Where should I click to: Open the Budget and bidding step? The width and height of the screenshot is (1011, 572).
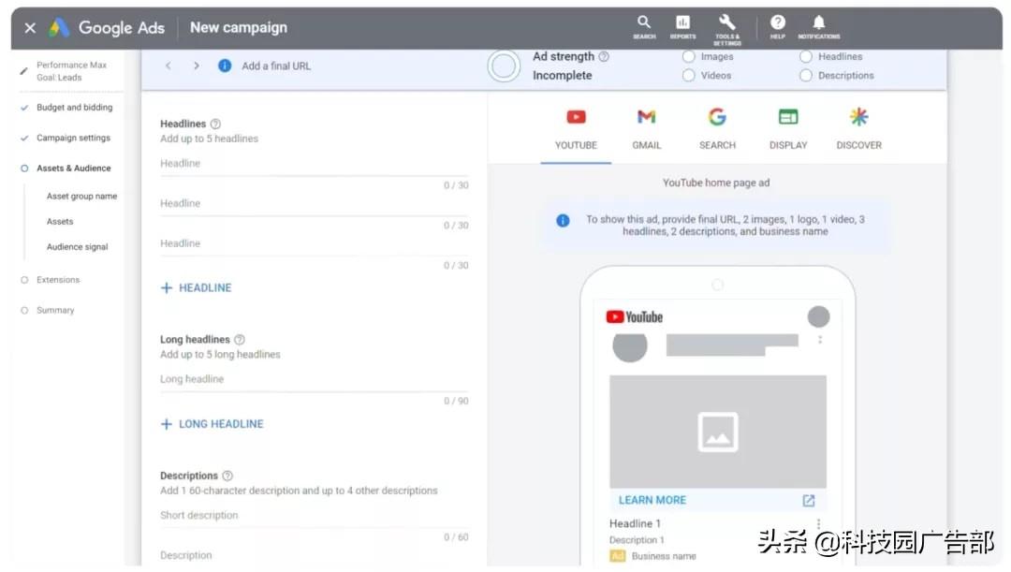(x=74, y=108)
